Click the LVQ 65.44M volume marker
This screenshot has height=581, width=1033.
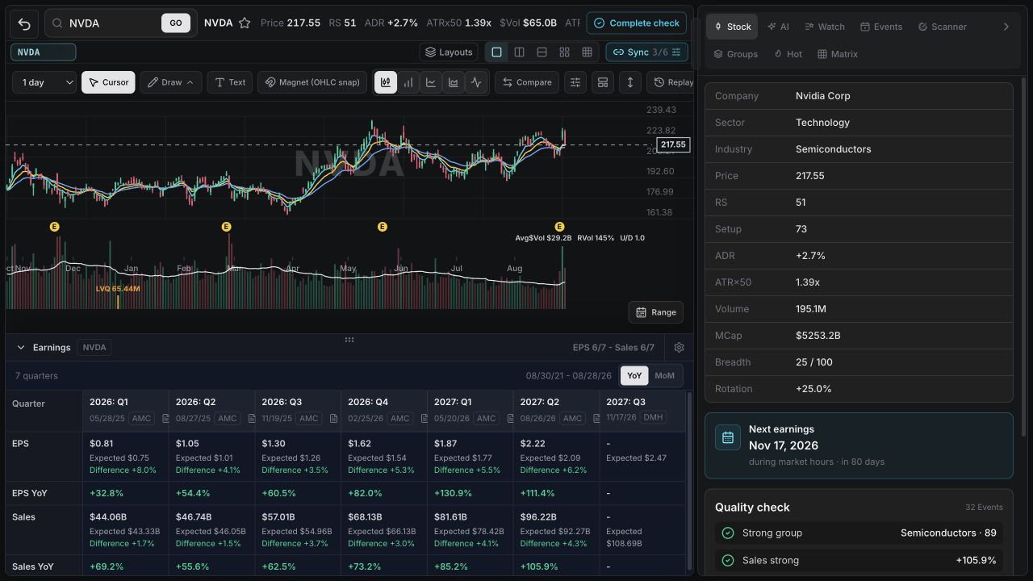pos(118,288)
